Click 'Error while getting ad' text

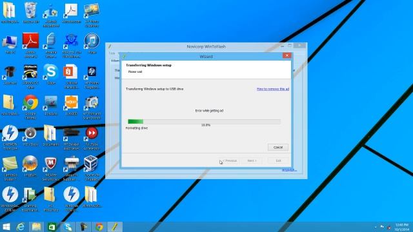click(x=209, y=111)
